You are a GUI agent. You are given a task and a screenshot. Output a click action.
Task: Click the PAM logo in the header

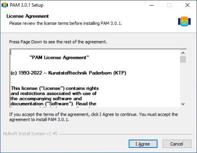184,21
